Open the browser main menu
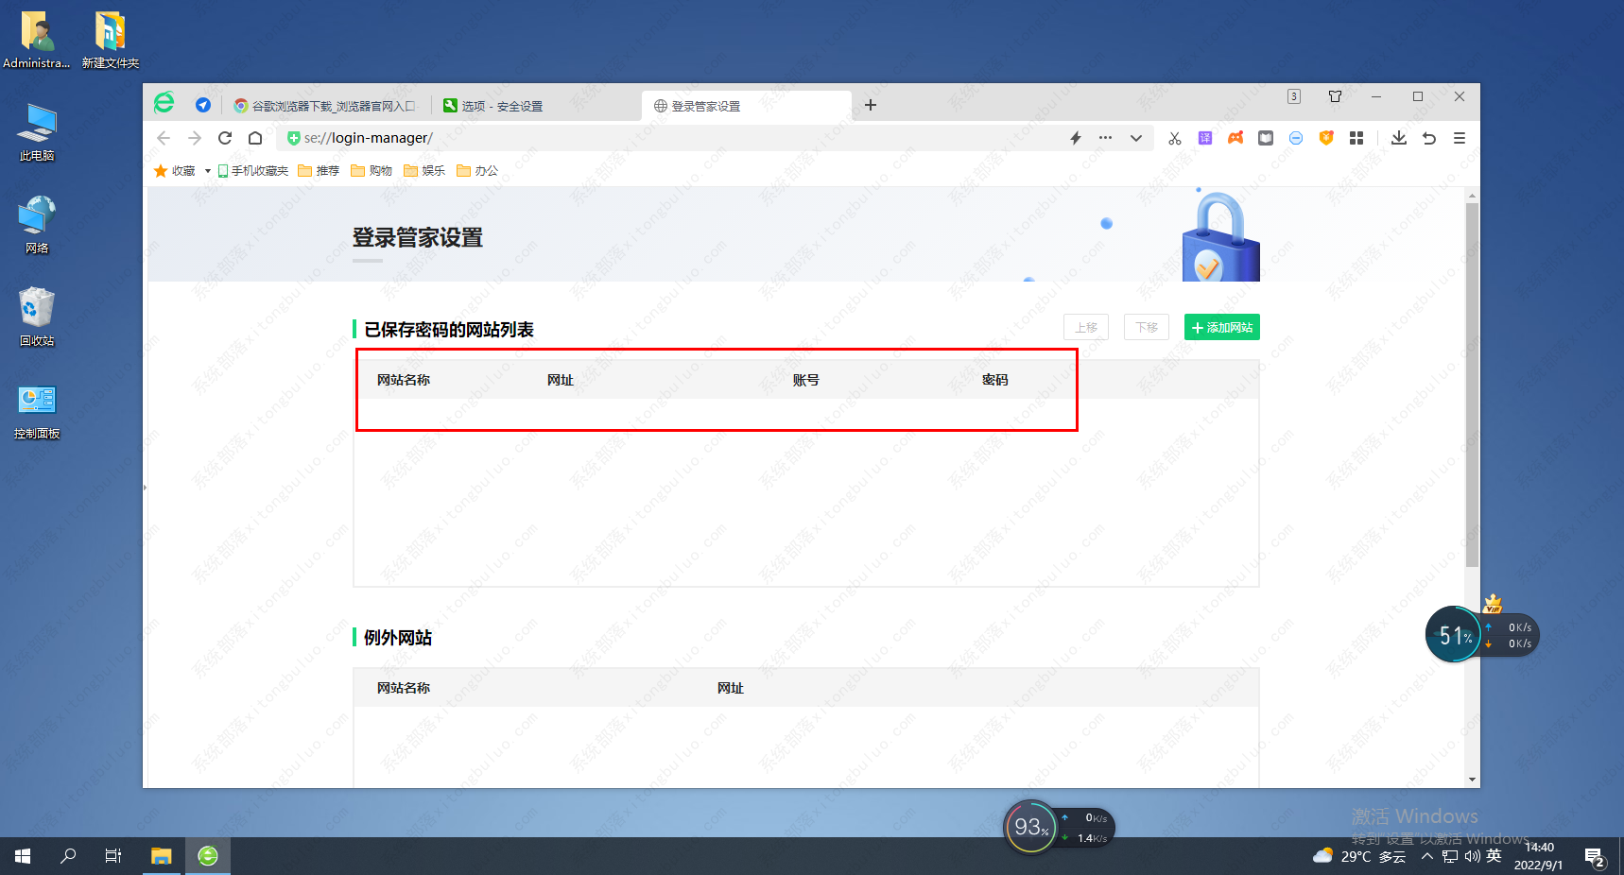This screenshot has height=875, width=1624. pyautogui.click(x=1460, y=138)
